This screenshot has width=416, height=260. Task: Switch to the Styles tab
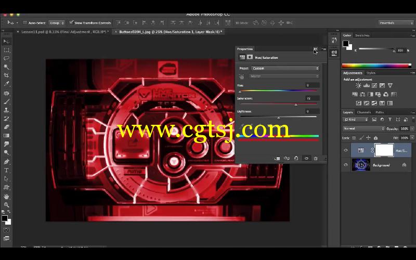[371, 73]
